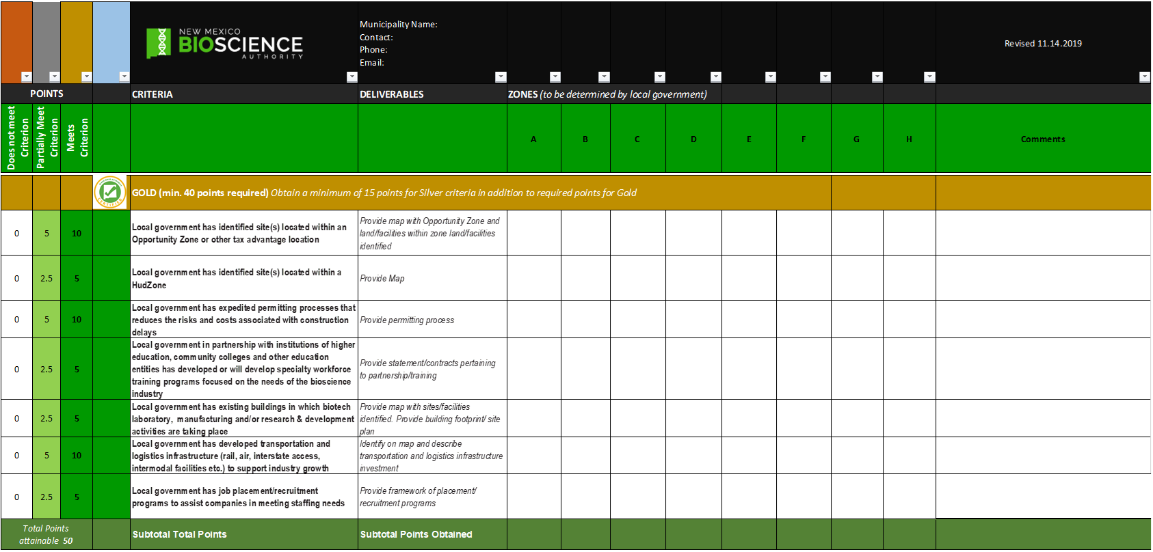Select the 'Partially Meet Criterion' header

coord(47,138)
